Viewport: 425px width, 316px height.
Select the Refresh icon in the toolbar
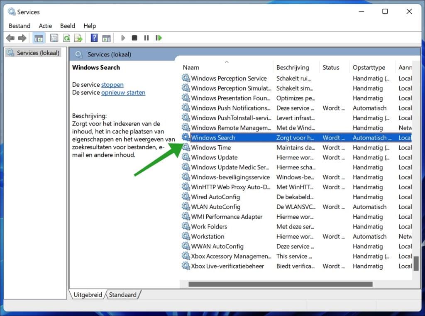point(67,38)
